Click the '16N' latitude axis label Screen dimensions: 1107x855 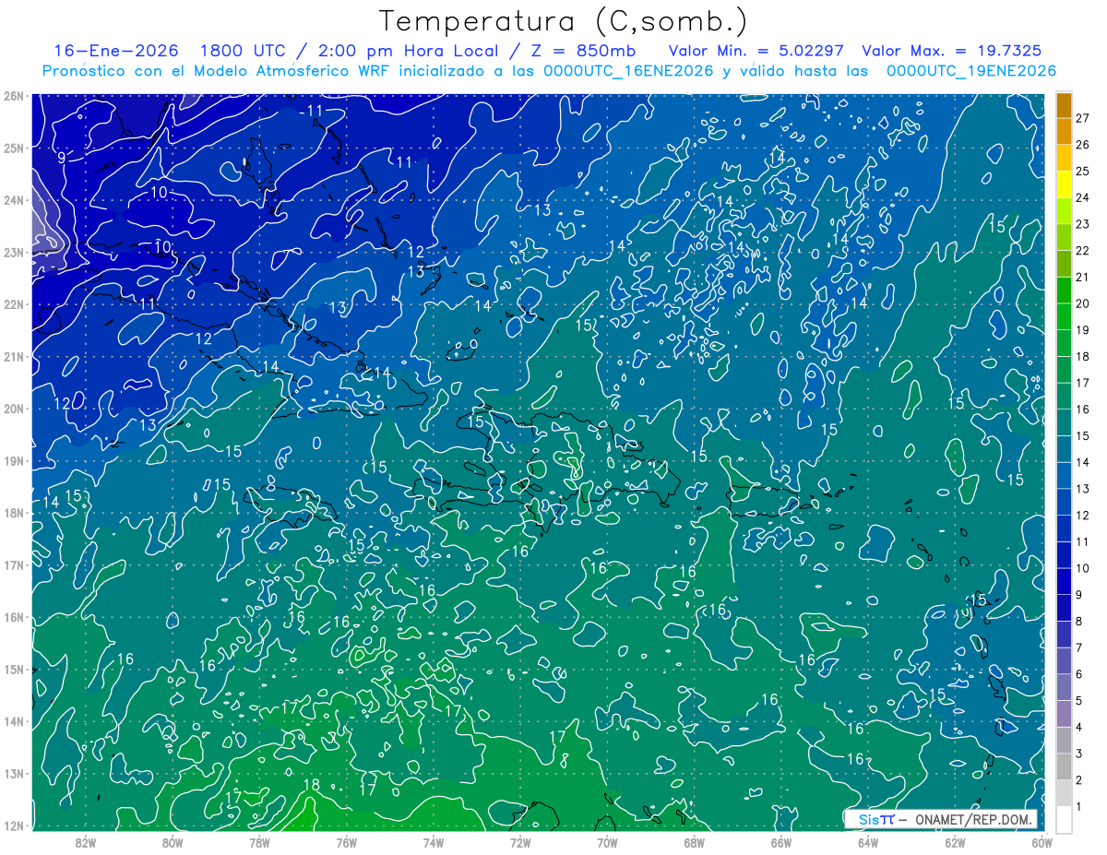tap(14, 617)
